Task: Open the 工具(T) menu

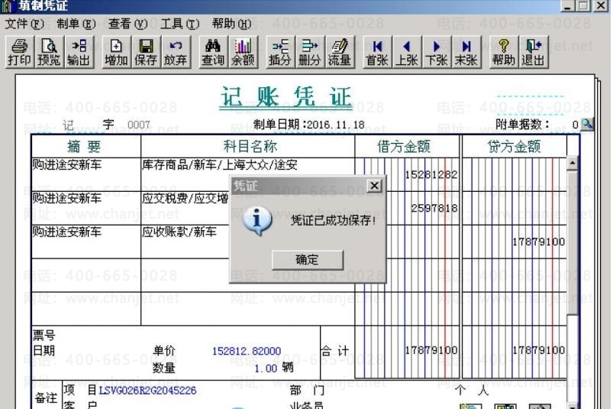Action: 180,24
